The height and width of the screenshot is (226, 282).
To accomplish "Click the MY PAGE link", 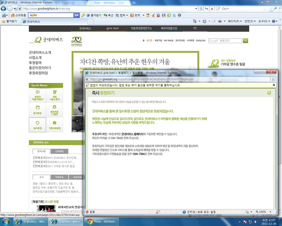I will pyautogui.click(x=169, y=41).
